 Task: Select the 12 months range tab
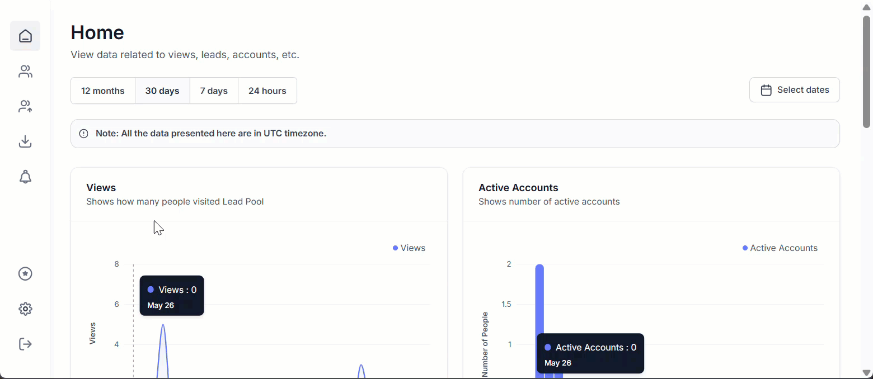pyautogui.click(x=103, y=91)
